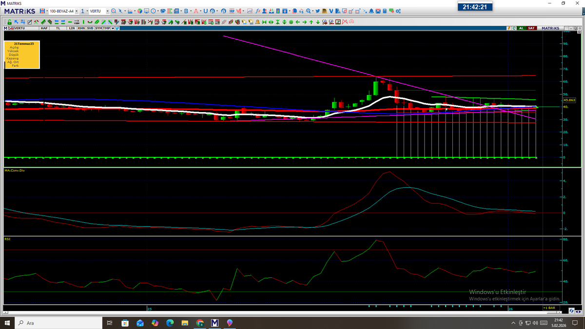585x329 pixels.
Task: Click the green AL buy button
Action: (x=521, y=28)
